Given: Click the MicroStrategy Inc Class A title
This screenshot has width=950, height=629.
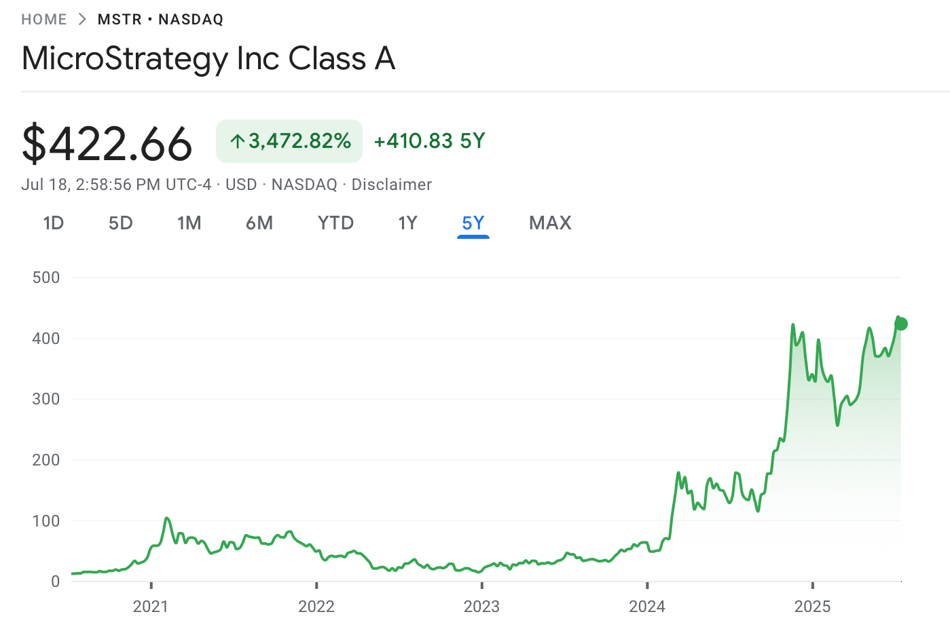Looking at the screenshot, I should 208,58.
